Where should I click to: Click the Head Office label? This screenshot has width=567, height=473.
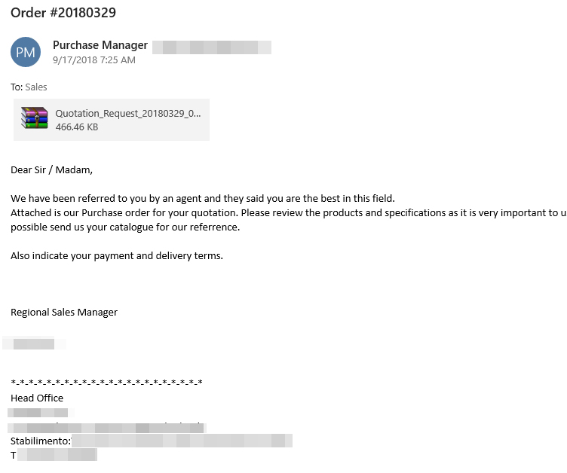coord(37,398)
